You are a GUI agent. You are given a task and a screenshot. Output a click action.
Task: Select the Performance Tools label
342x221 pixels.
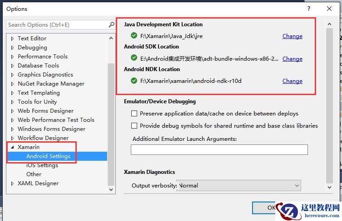[x=43, y=56]
